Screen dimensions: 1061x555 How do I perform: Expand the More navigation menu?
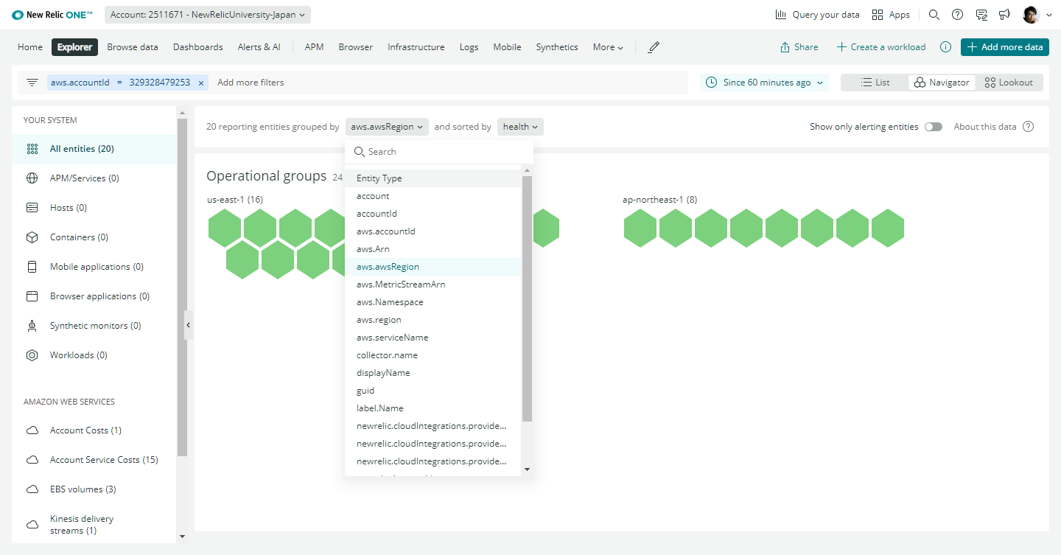point(608,47)
